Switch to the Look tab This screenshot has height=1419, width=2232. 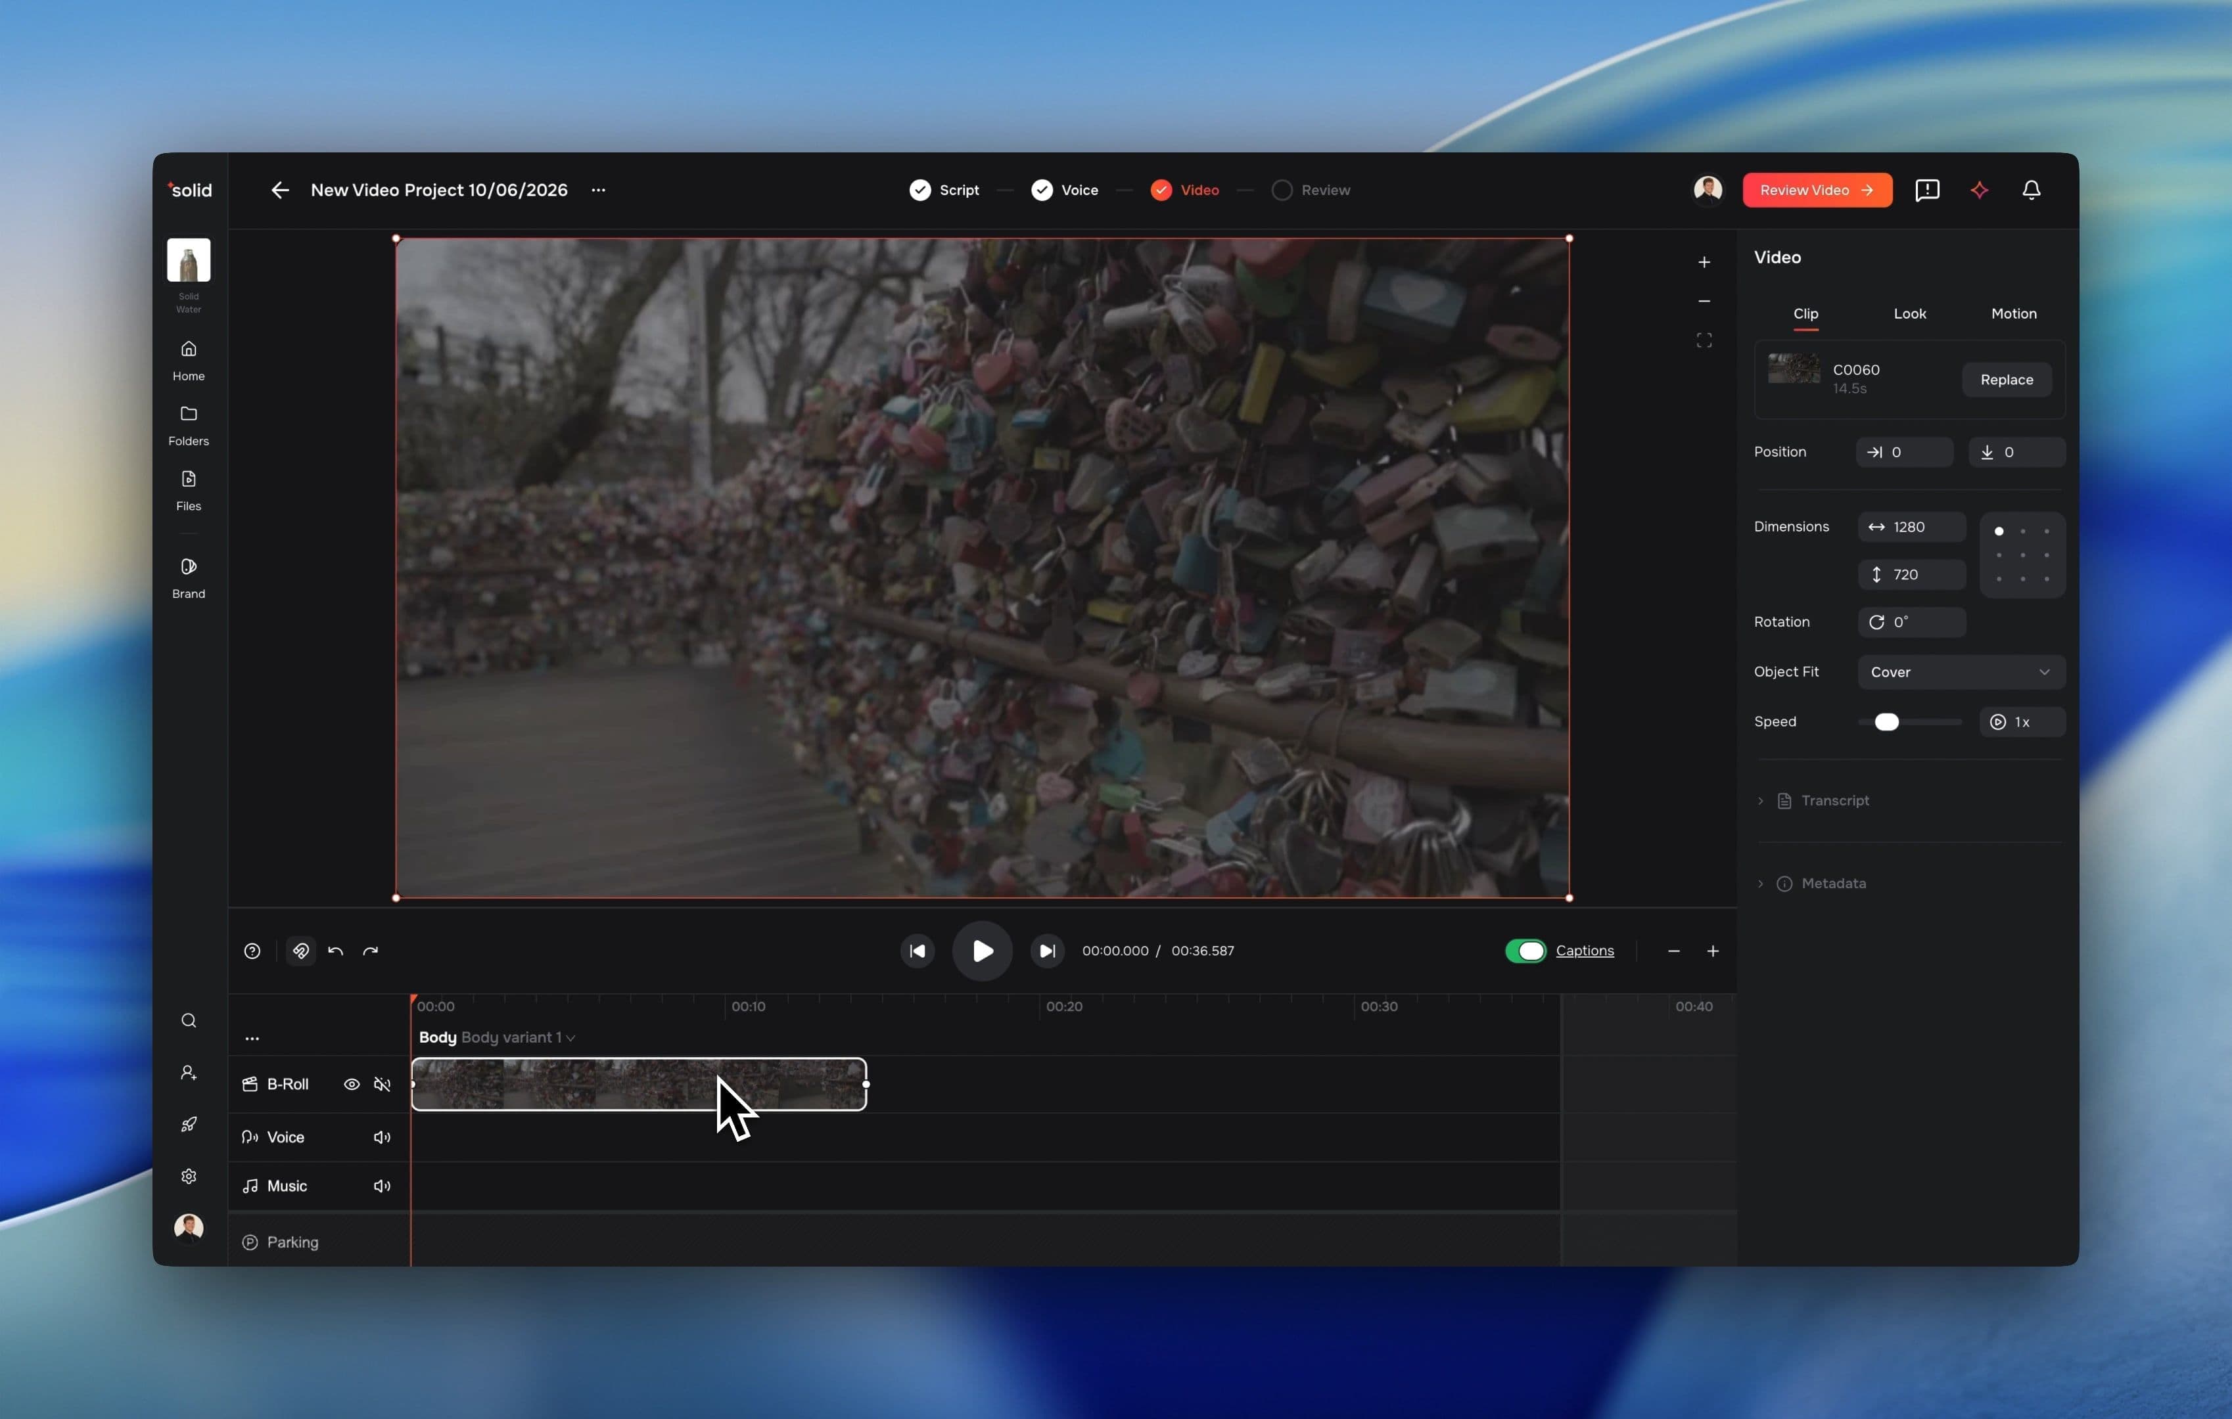coord(1909,314)
